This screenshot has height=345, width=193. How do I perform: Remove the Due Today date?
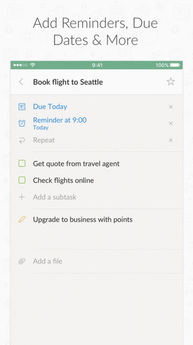click(170, 107)
